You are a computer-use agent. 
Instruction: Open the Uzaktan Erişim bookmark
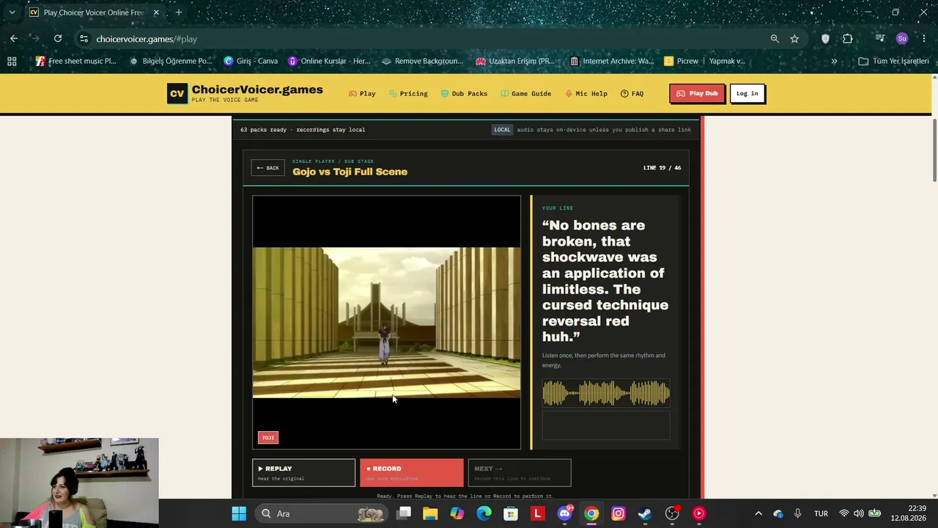pyautogui.click(x=515, y=61)
